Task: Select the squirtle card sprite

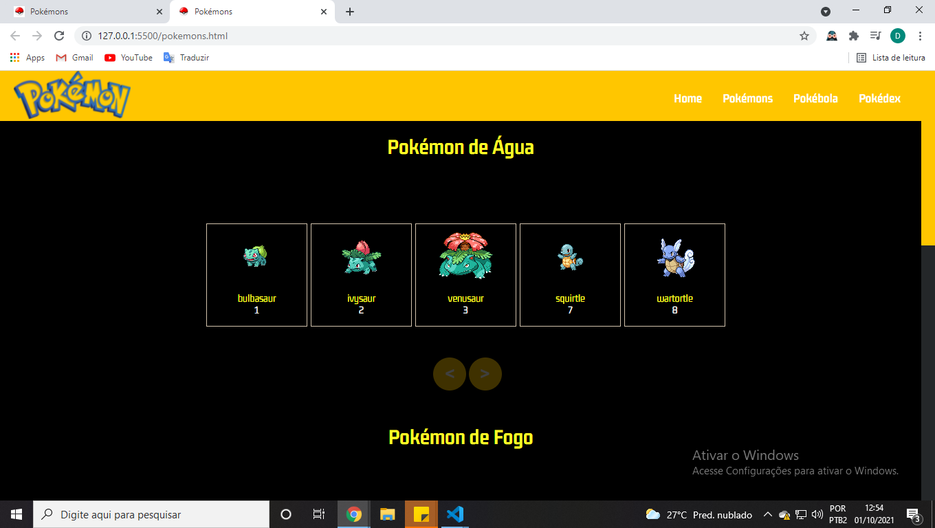Action: coord(570,256)
